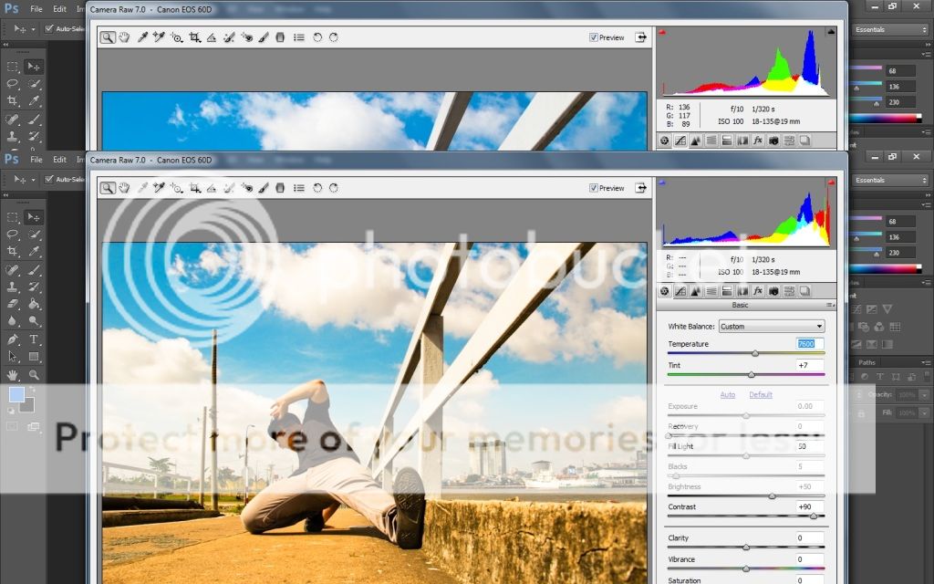934x584 pixels.
Task: Open Camera Calibration tab in lower Camera Raw
Action: pos(773,291)
